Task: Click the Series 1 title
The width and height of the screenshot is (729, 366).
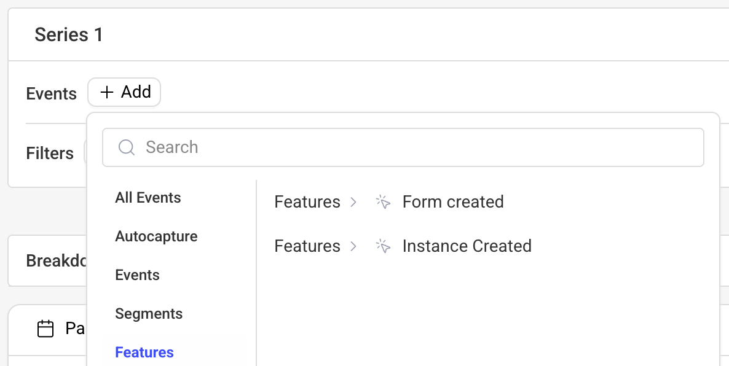Action: [x=69, y=35]
